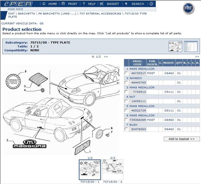
Task: Click Add to basket button
Action: pyautogui.click(x=182, y=139)
